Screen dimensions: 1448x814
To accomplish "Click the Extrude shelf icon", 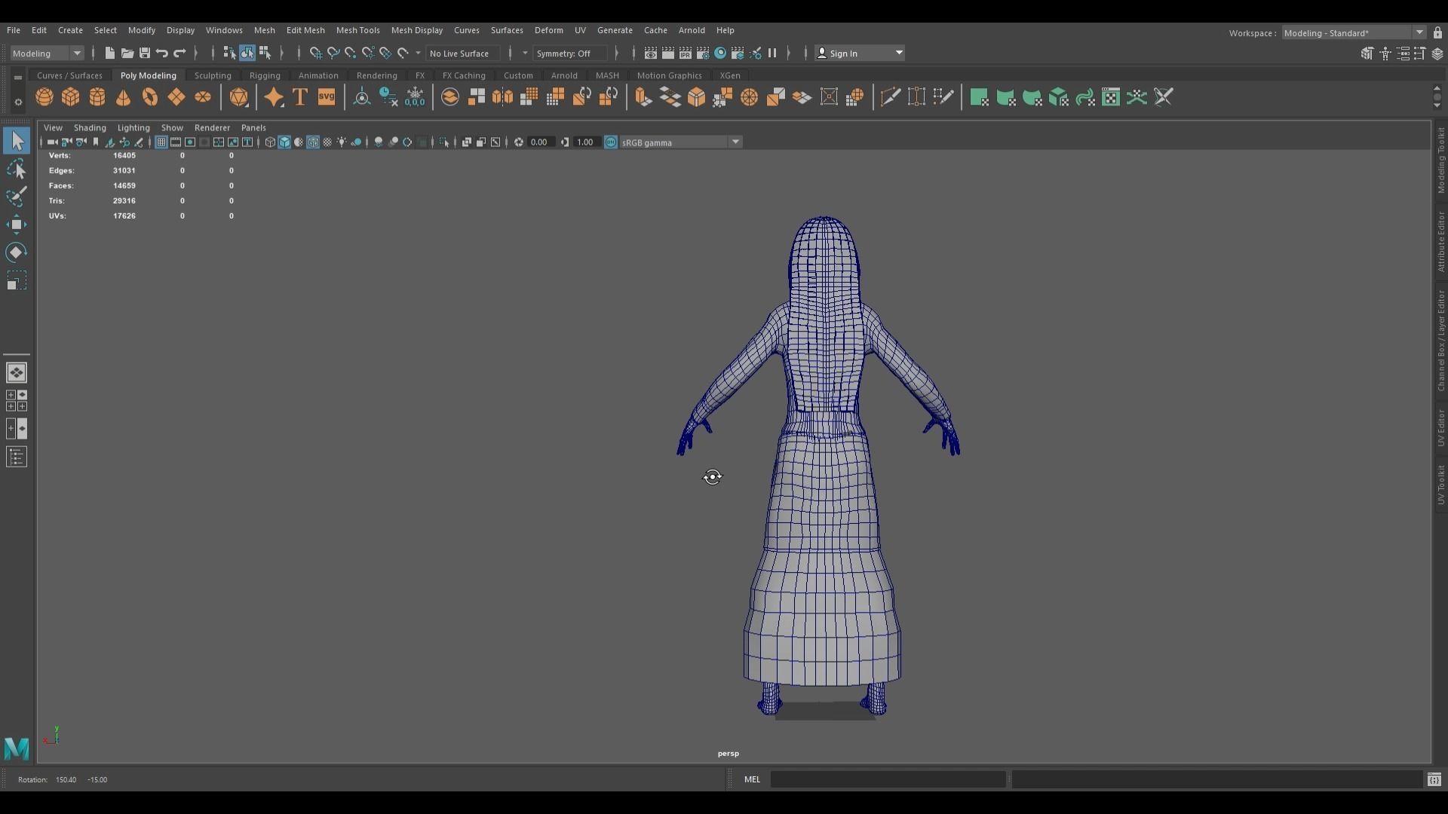I will 643,97.
